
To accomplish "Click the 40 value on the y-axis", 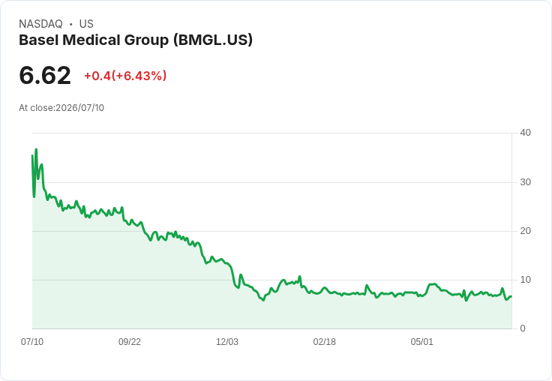I will pyautogui.click(x=525, y=133).
